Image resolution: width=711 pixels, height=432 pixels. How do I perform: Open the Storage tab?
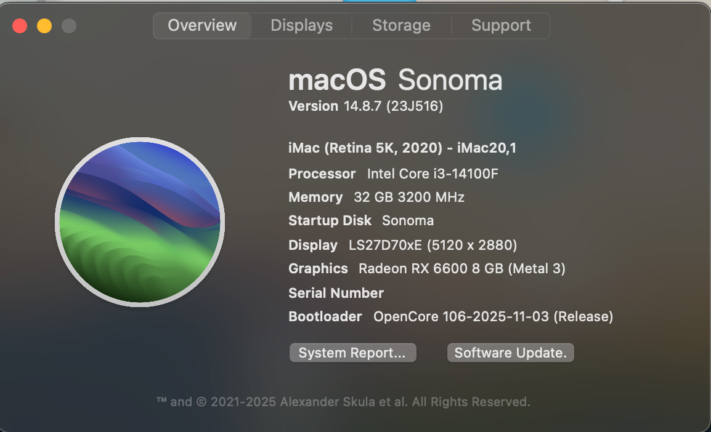(401, 26)
